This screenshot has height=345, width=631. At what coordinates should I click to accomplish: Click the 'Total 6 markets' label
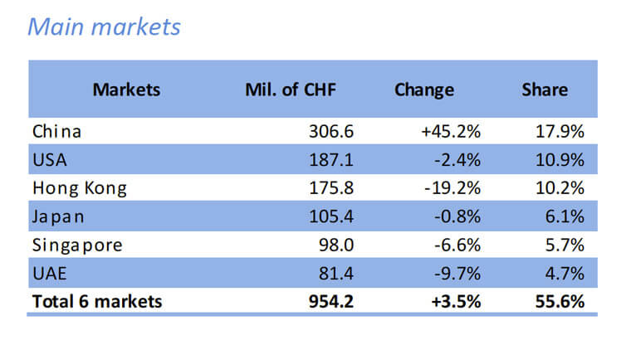pyautogui.click(x=97, y=301)
